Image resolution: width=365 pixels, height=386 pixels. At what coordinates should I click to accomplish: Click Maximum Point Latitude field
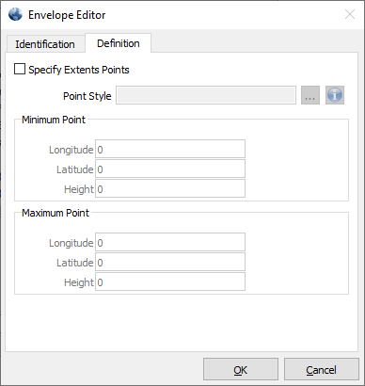pos(170,262)
